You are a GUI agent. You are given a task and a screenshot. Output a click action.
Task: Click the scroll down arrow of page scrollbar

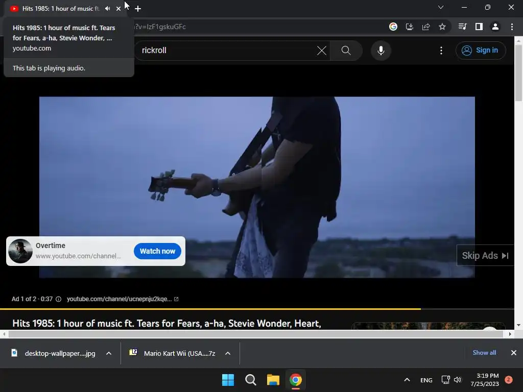(518, 325)
